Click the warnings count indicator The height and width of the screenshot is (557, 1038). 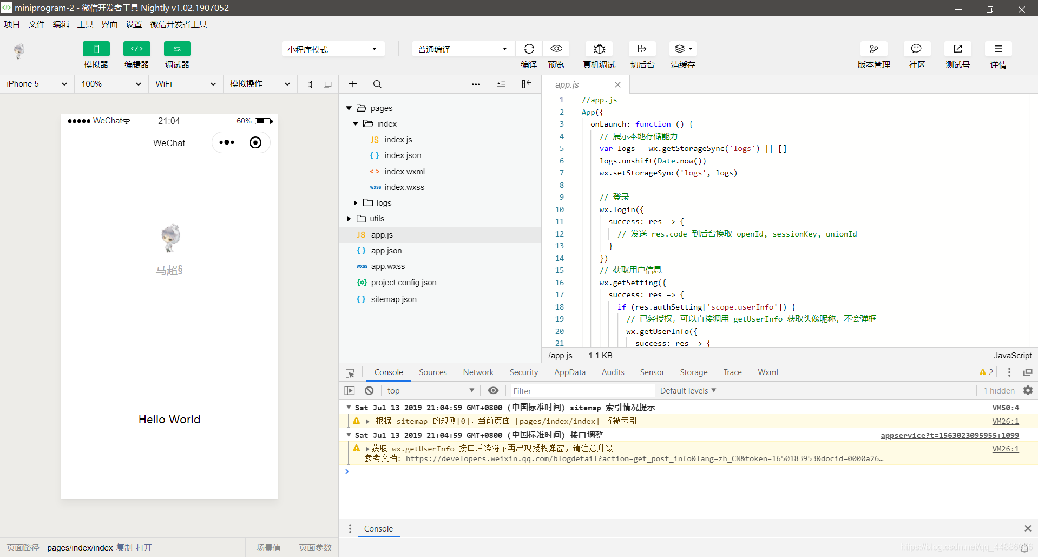click(x=986, y=372)
